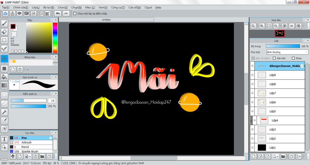Image resolution: width=310 pixels, height=165 pixels.
Task: Click the Undo arrow button
Action: 58,13
